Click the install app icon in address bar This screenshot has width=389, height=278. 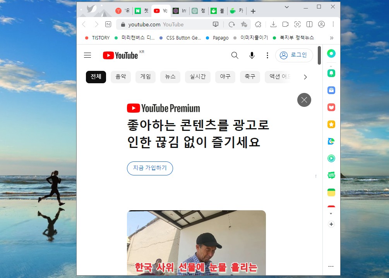pos(216,24)
